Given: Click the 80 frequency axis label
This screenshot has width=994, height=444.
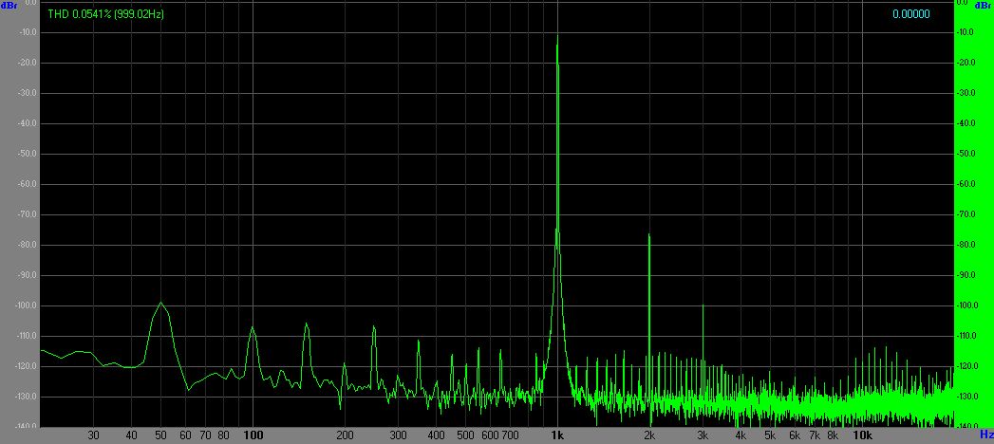Looking at the screenshot, I should (x=223, y=435).
